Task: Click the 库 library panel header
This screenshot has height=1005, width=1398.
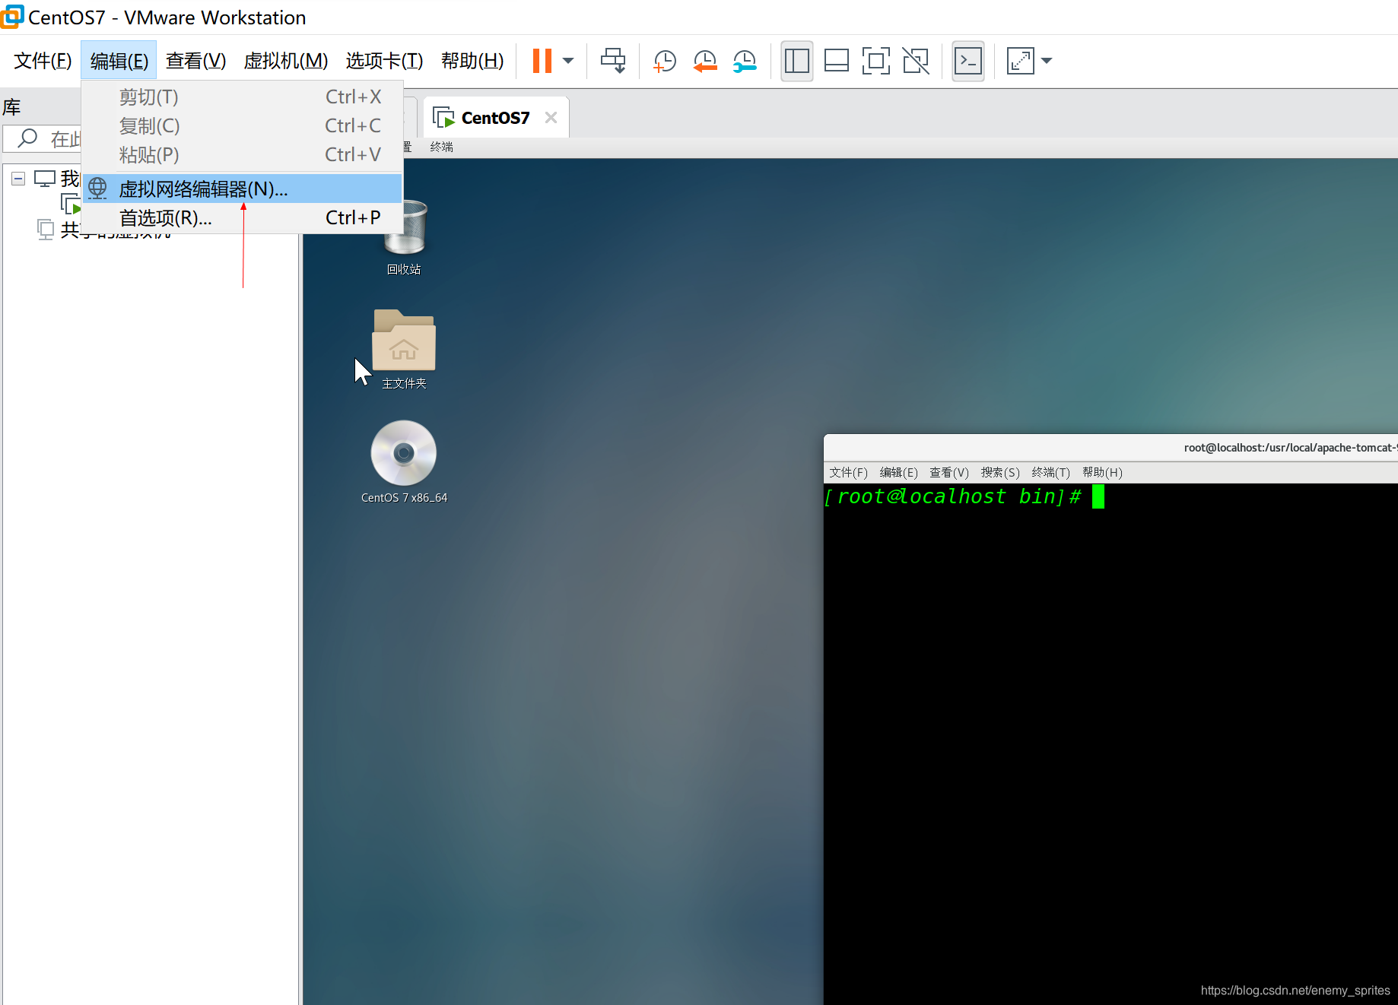Action: [12, 107]
